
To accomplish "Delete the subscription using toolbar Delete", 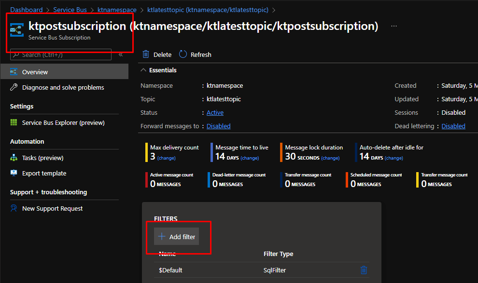I will [157, 54].
